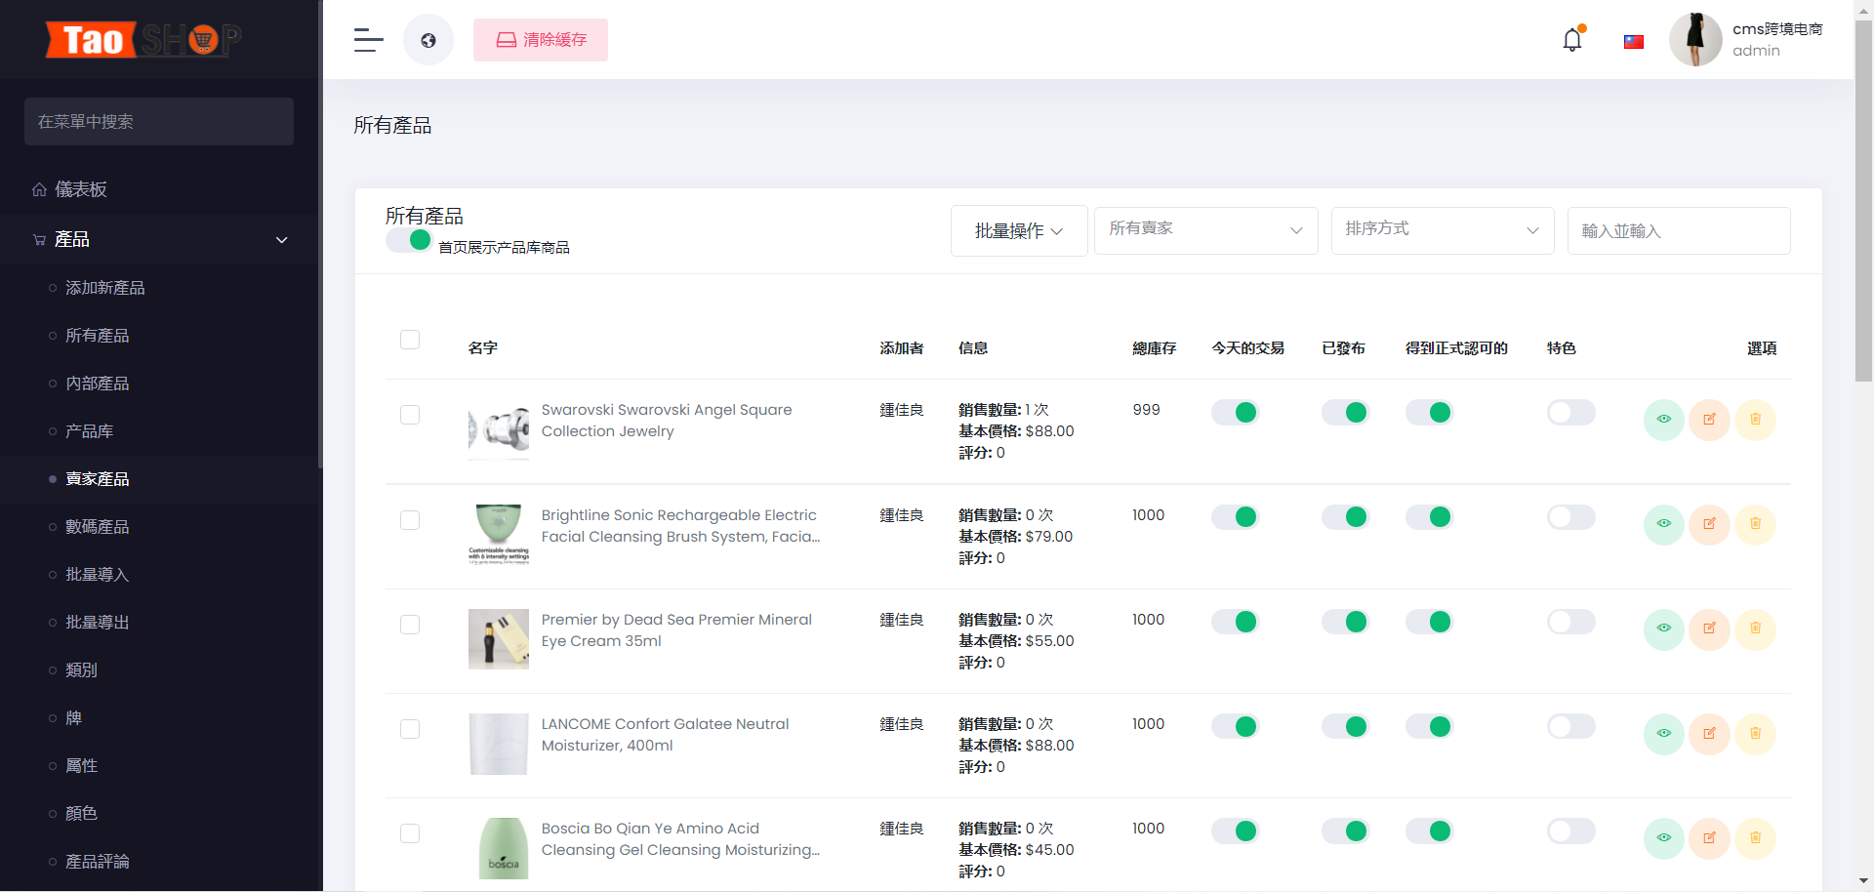This screenshot has height=892, width=1874.
Task: View the Swarovski product via eye icon
Action: [1663, 420]
